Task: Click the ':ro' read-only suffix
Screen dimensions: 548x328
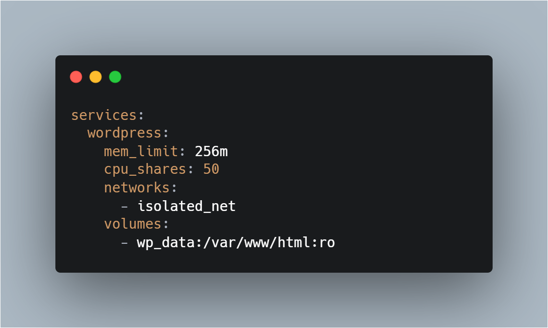Action: (x=323, y=242)
